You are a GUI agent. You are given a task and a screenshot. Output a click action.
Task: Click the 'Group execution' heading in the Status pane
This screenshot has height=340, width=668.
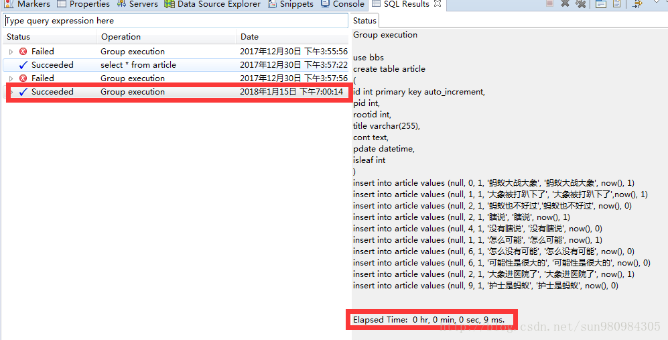(x=385, y=35)
